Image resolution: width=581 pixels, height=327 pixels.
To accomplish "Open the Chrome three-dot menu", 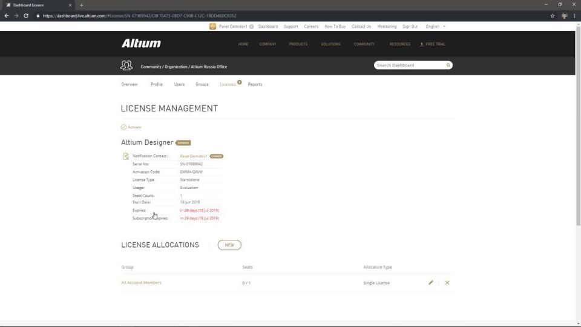I will click(x=574, y=16).
